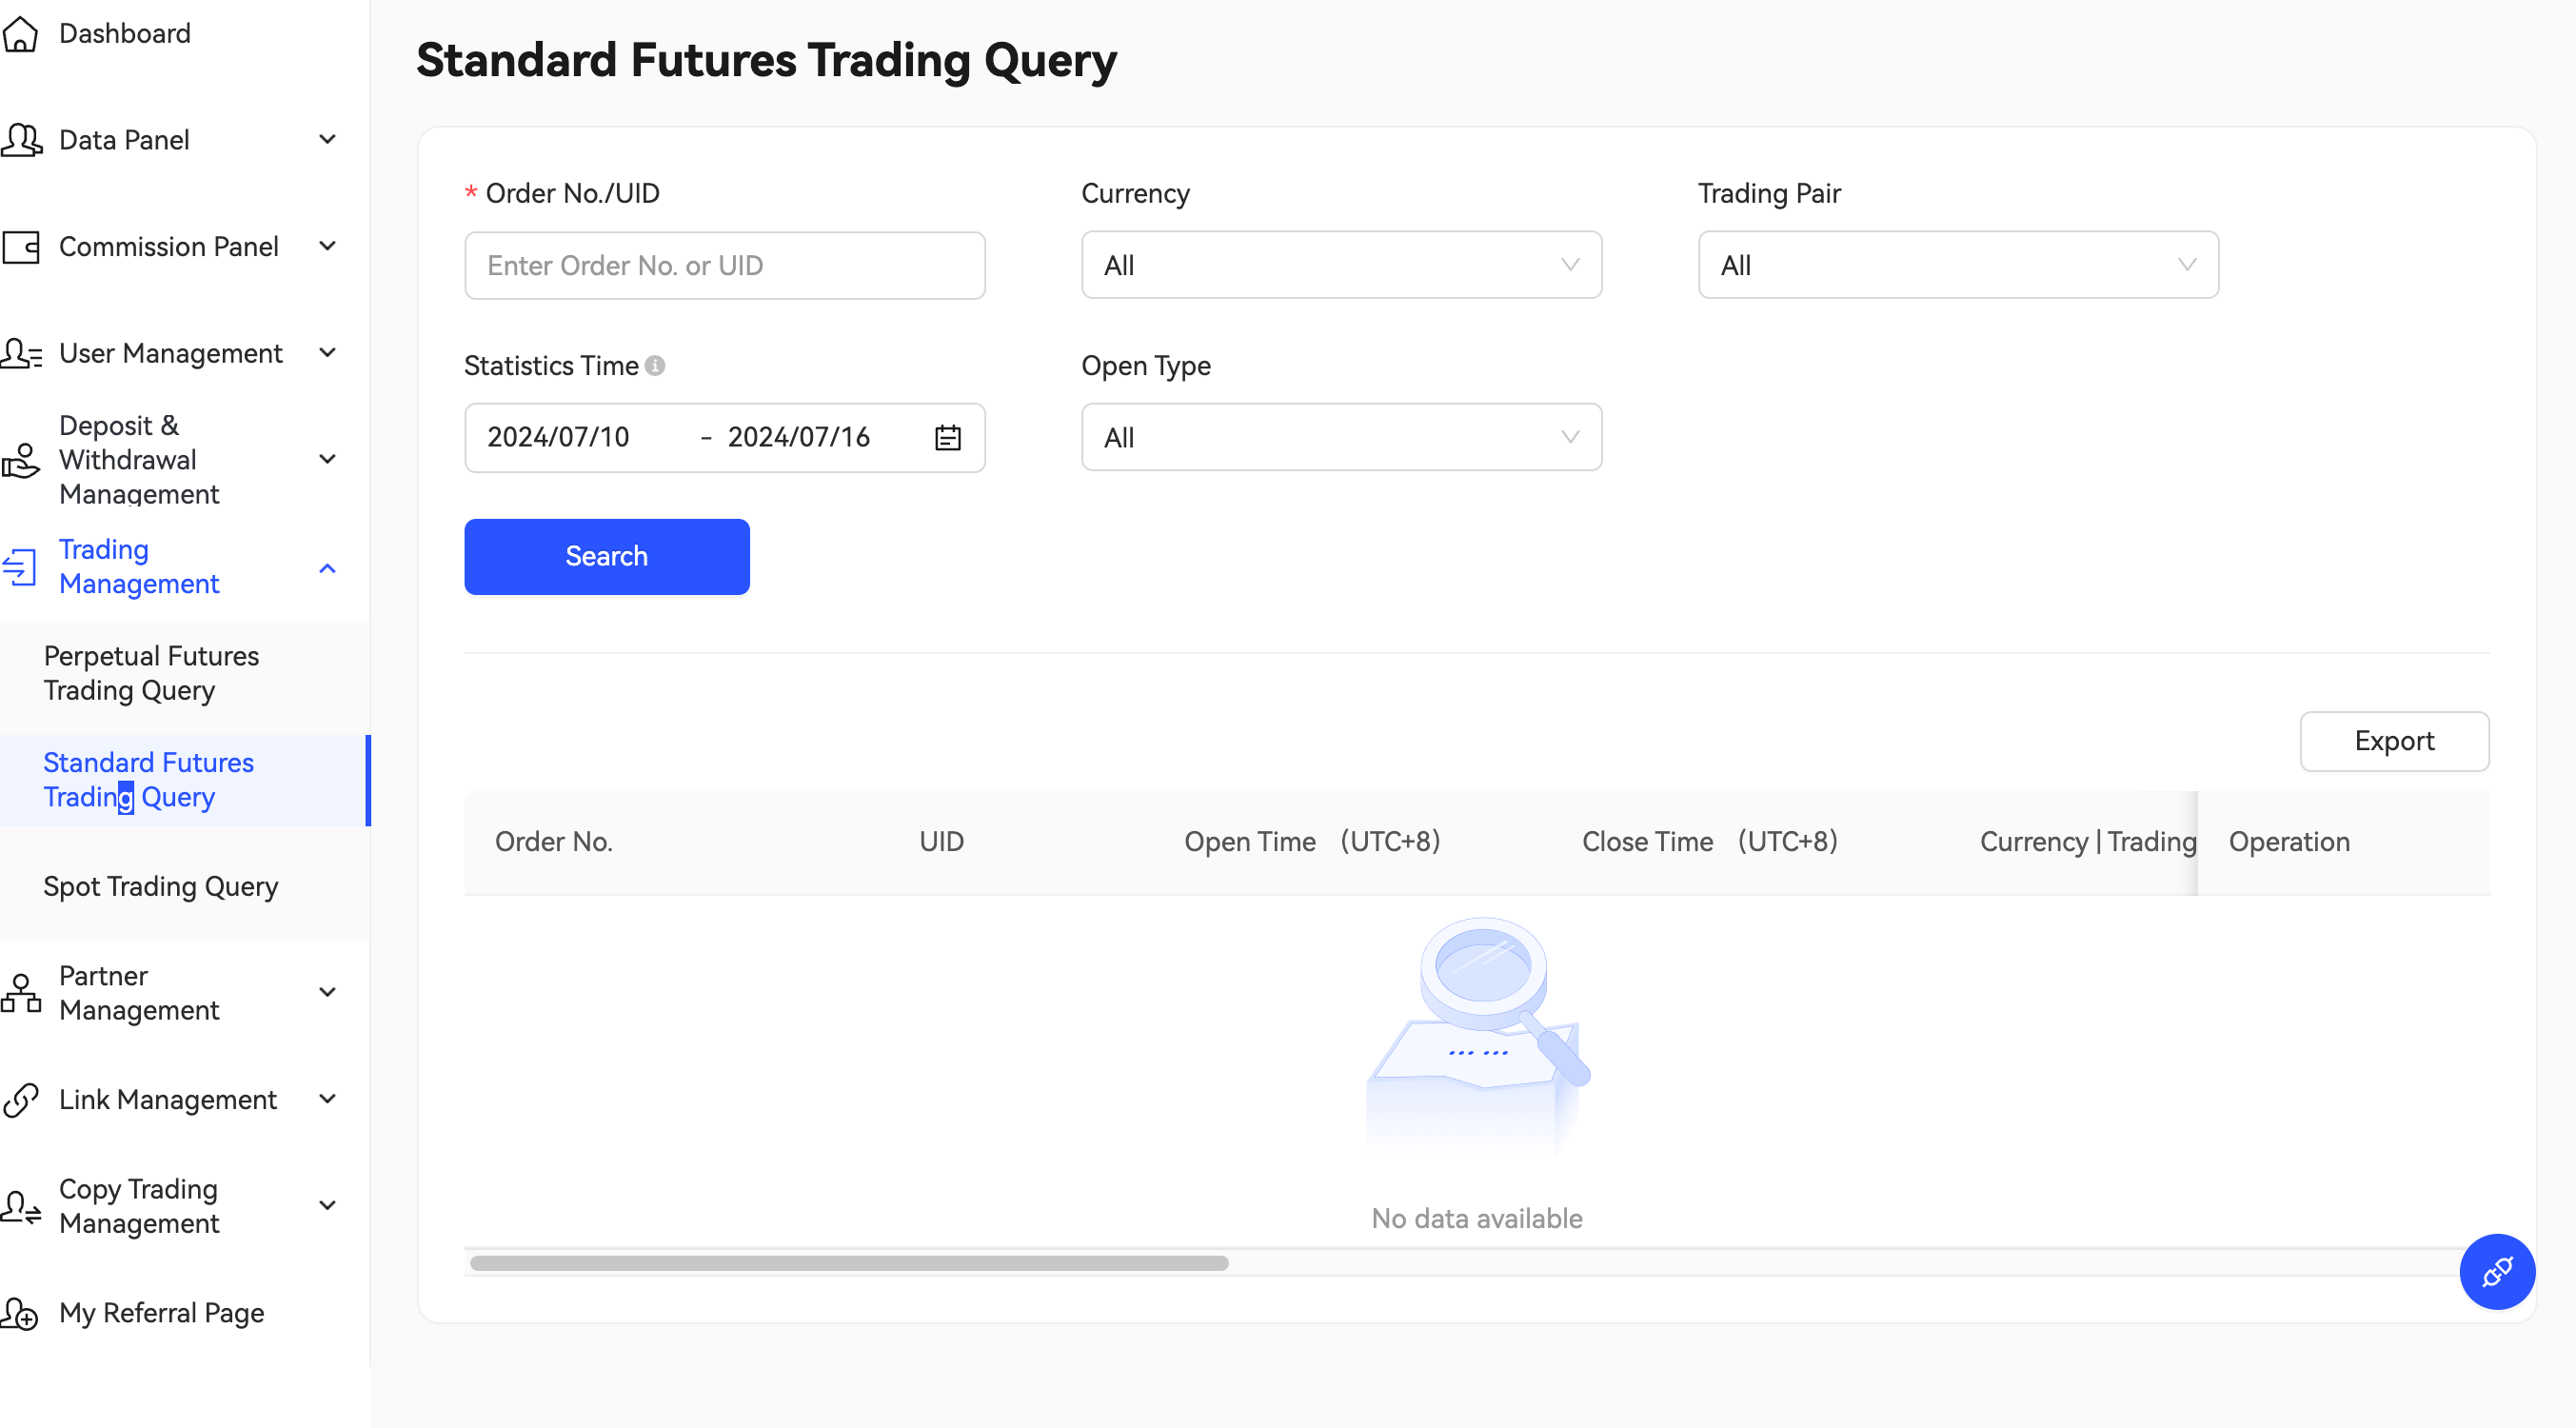Focus the Order No./UID input field
The width and height of the screenshot is (2576, 1428).
coord(724,266)
